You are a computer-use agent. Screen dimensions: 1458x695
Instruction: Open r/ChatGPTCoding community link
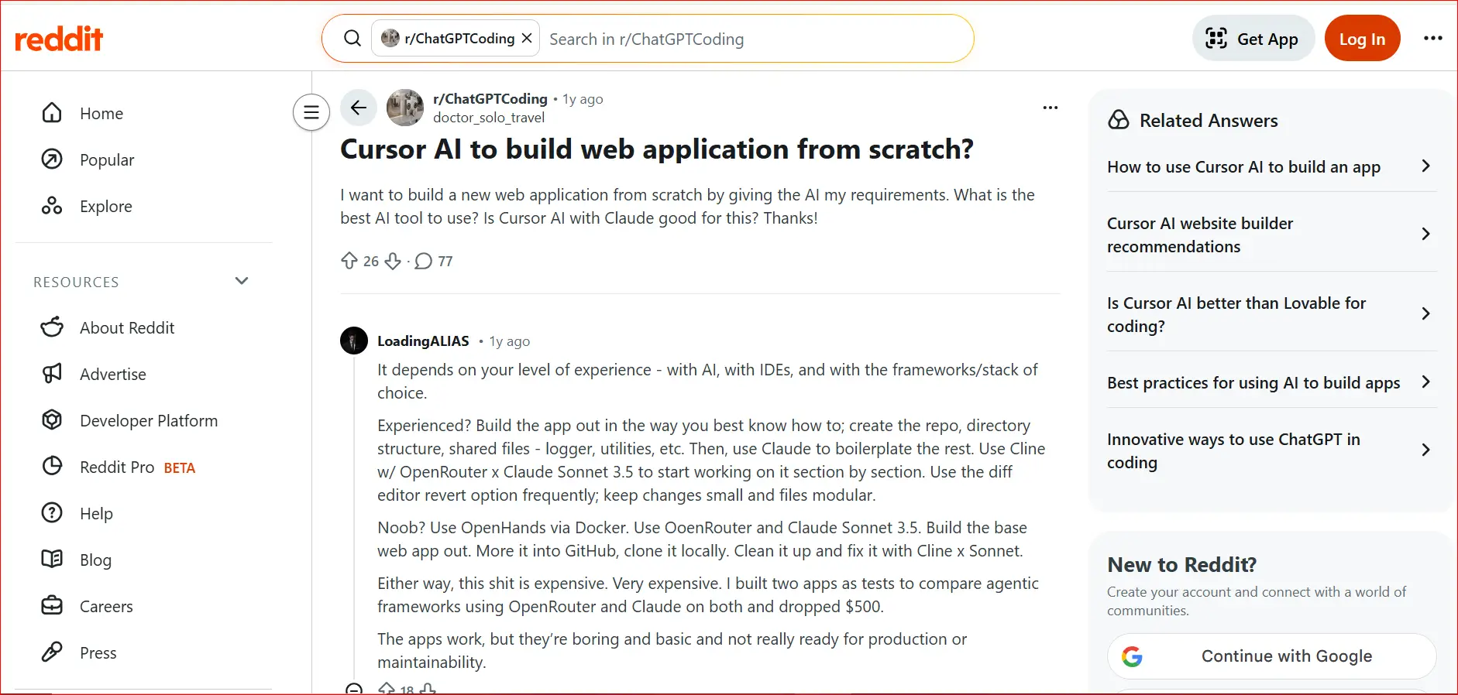coord(490,98)
